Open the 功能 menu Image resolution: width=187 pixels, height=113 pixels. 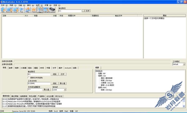22,5
